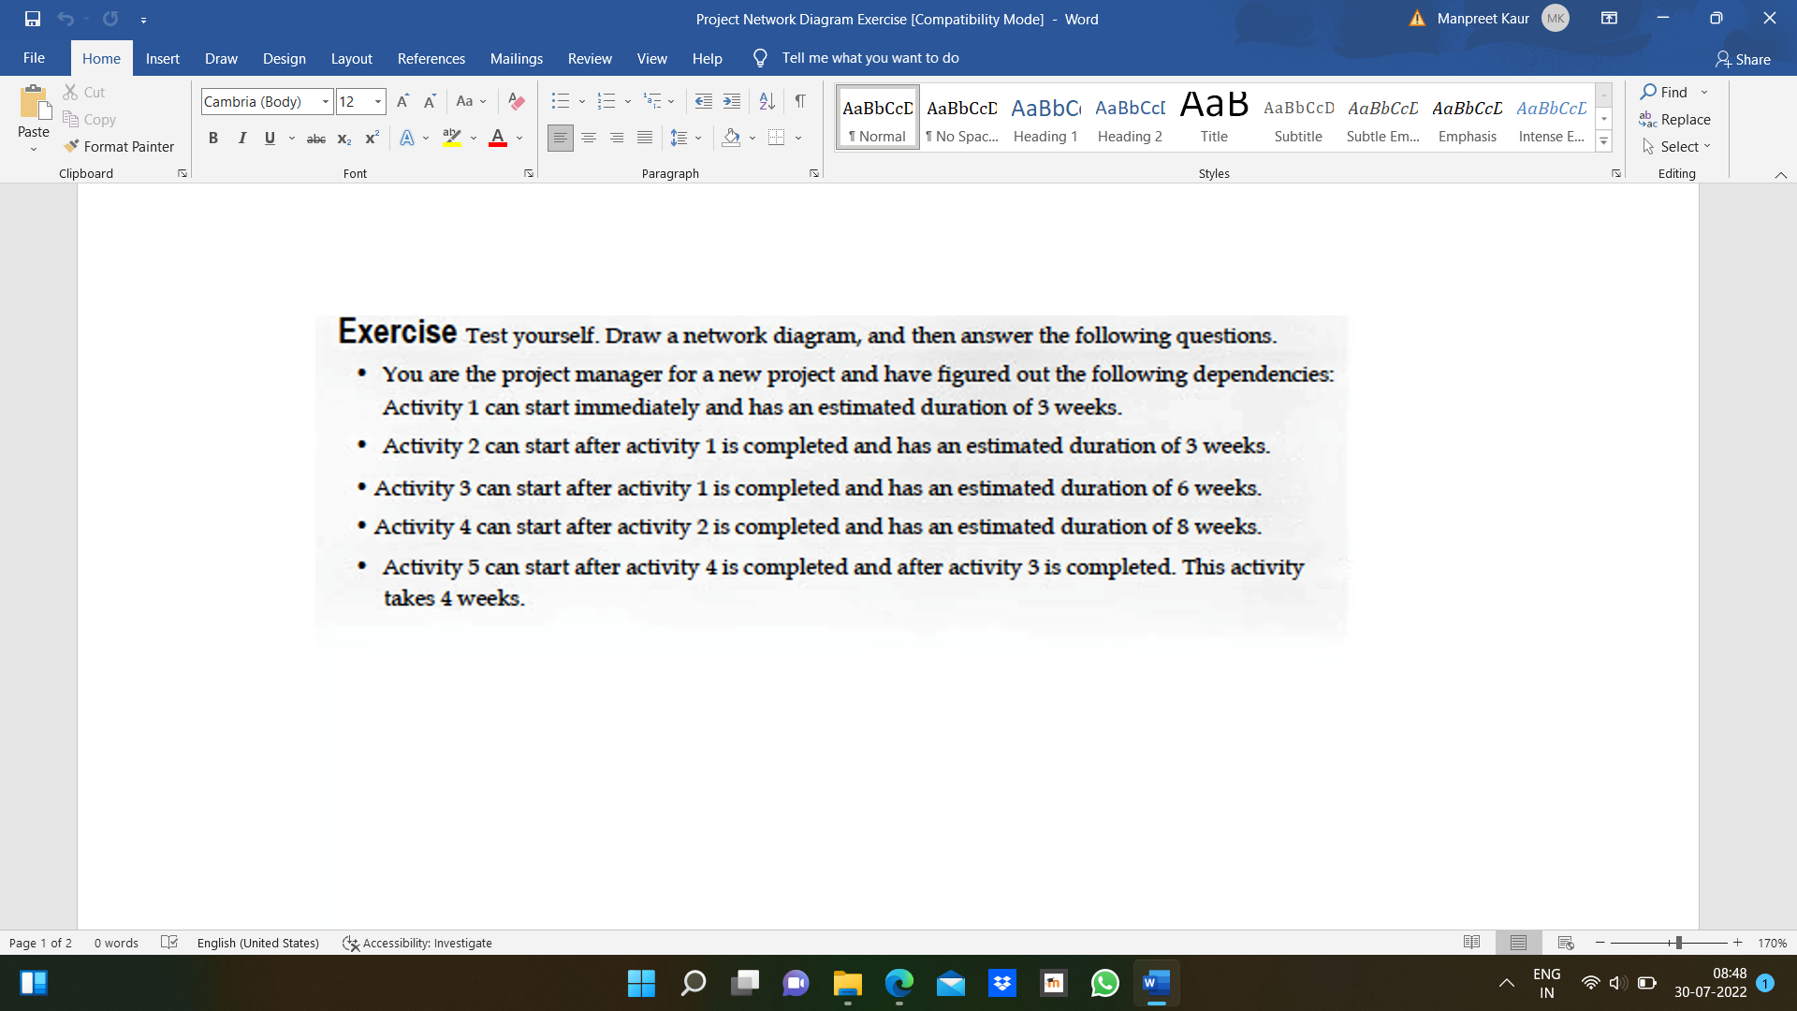Image resolution: width=1797 pixels, height=1011 pixels.
Task: Open WhatsApp from the taskbar
Action: (x=1104, y=983)
